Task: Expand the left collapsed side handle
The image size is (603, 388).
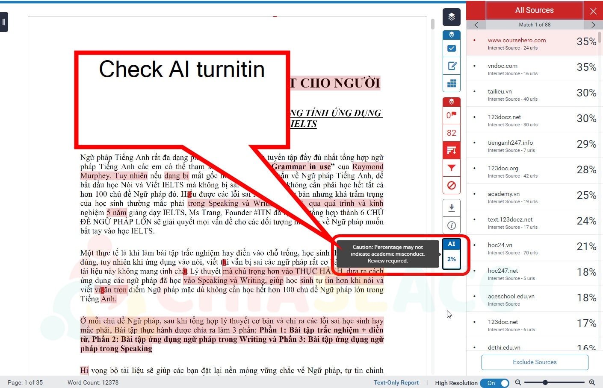Action: [3, 22]
